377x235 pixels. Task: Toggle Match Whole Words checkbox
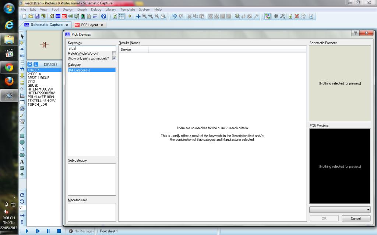114,54
